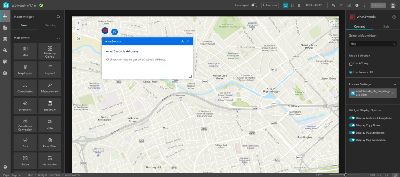Open the Content settings tab
Screen dimensions: 400x177
[359, 26]
